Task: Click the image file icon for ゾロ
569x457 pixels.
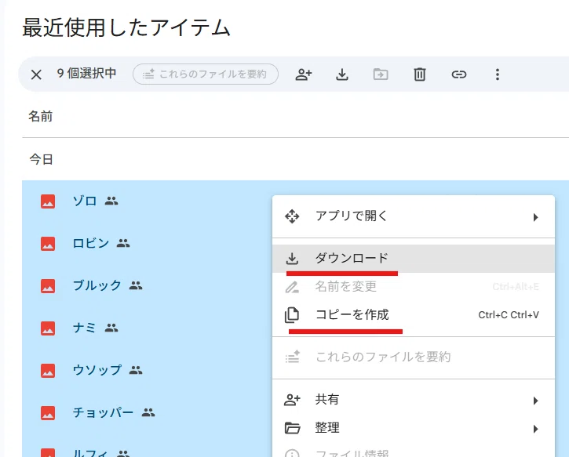Action: pyautogui.click(x=48, y=201)
